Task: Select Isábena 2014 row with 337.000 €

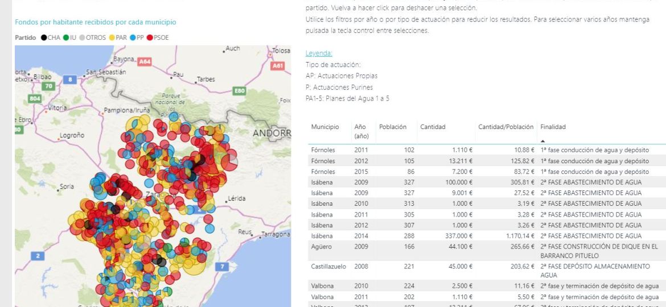Action: [455, 235]
